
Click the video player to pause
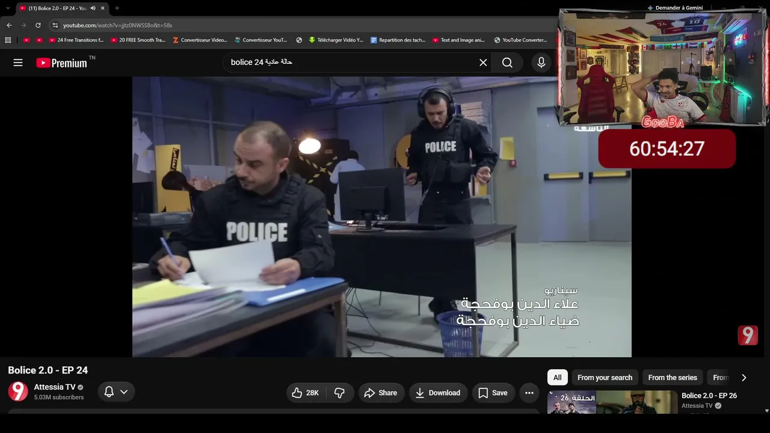(x=382, y=216)
